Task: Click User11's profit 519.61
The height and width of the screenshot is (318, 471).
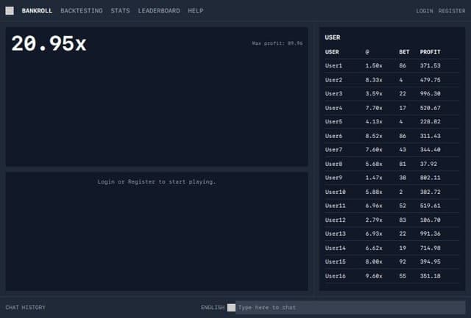Action: pos(430,206)
